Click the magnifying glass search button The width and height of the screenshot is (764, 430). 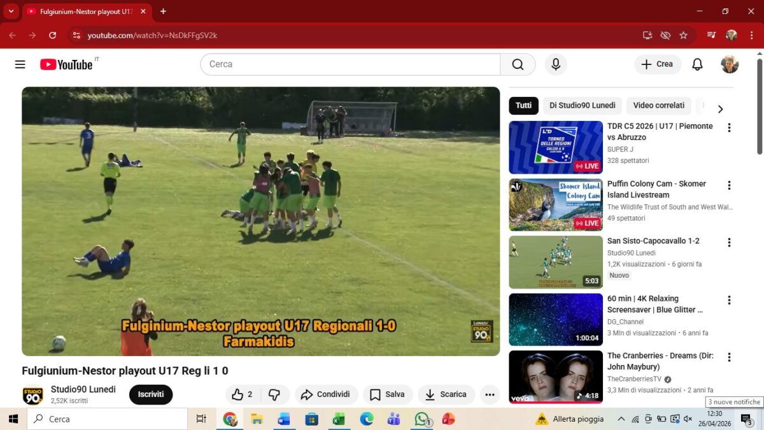click(518, 64)
